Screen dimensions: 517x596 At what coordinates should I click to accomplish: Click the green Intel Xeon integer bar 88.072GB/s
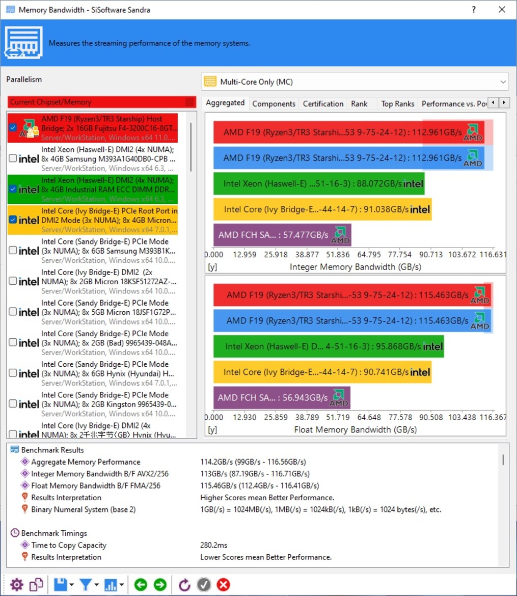coord(318,183)
